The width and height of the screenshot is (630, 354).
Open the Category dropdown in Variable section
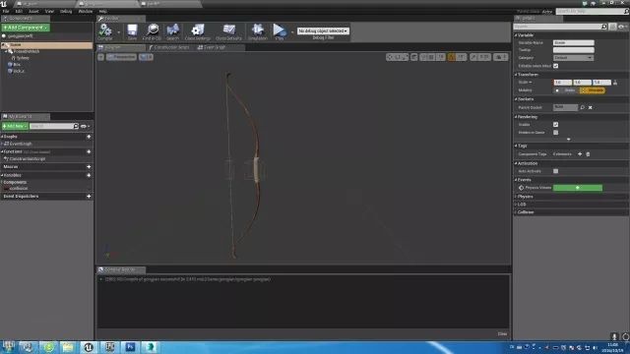(x=573, y=58)
